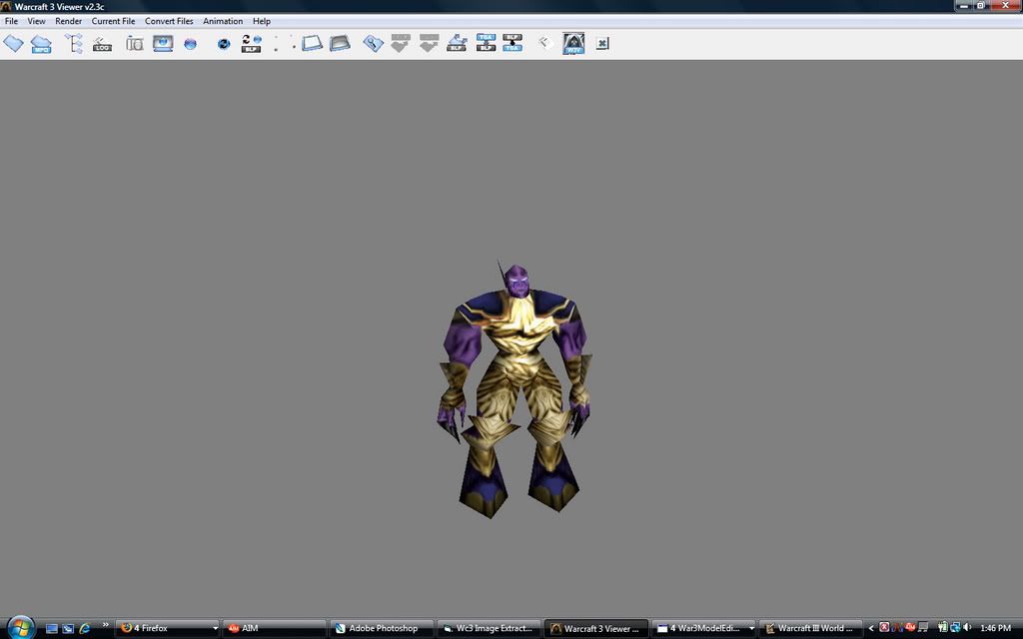Expand hidden system tray icons chevron
This screenshot has height=639, width=1023.
871,628
